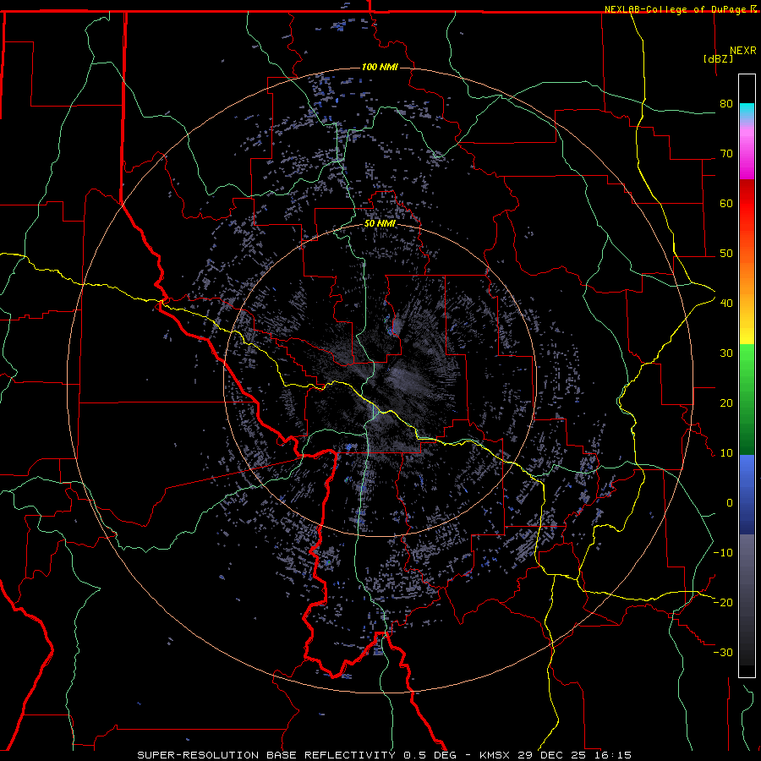The height and width of the screenshot is (761, 761).
Task: Click the 50 dBZ legend value
Action: click(x=726, y=254)
